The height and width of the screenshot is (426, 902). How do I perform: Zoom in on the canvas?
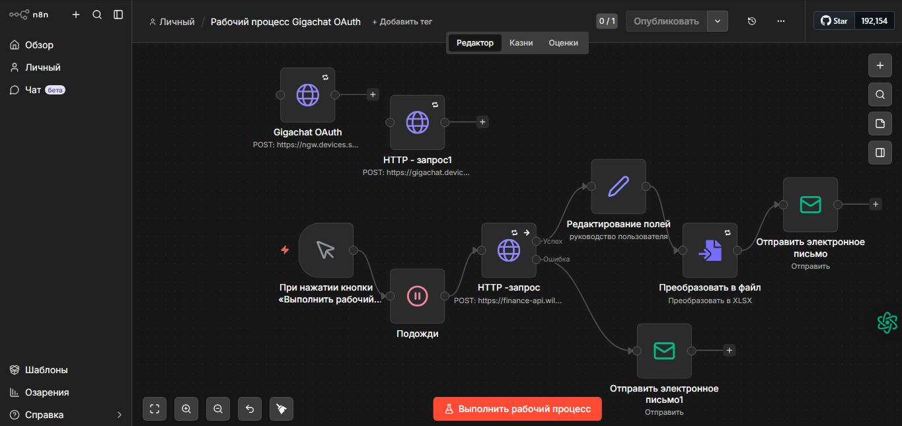(x=186, y=409)
